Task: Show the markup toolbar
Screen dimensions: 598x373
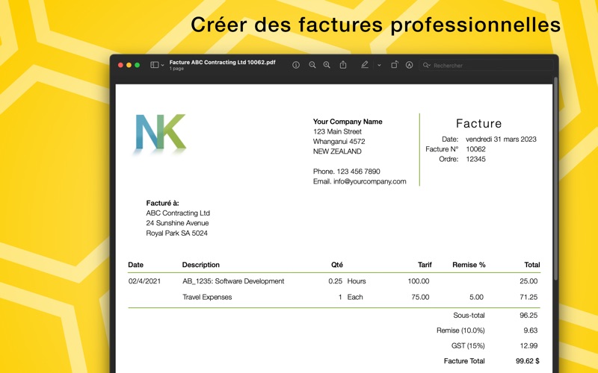Action: pyautogui.click(x=409, y=65)
